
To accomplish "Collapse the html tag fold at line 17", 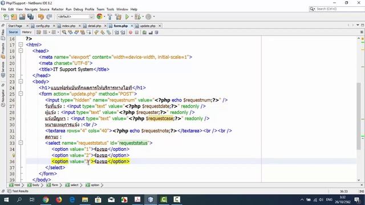I will (21, 44).
